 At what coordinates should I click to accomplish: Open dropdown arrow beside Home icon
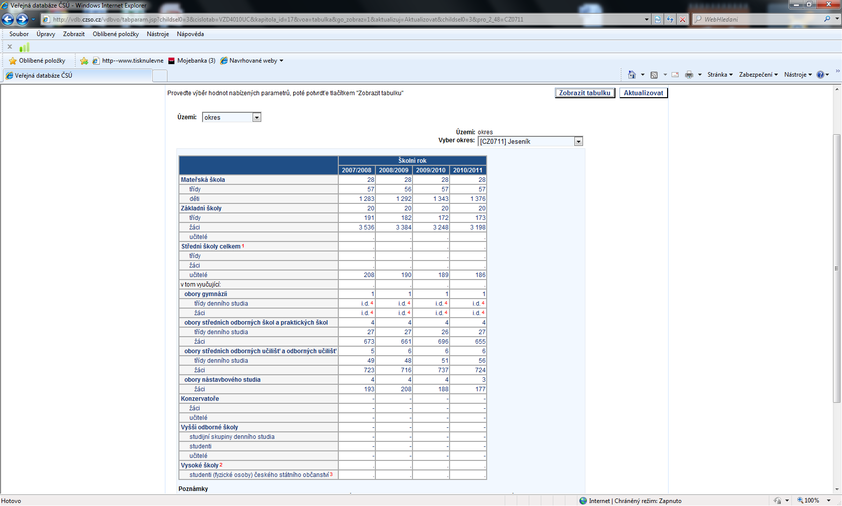coord(643,75)
